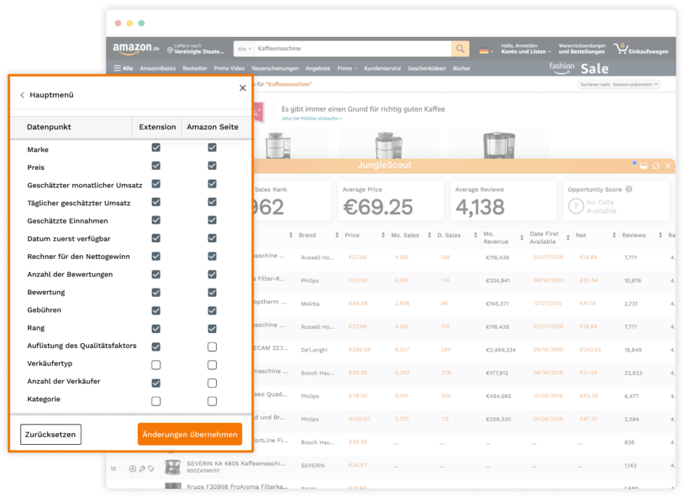The image size is (685, 497).
Task: Click the Melitta brand cell
Action: point(310,304)
